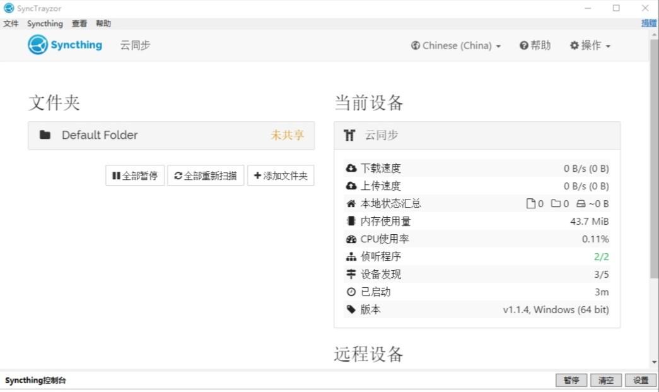
Task: Open the Syncthing menu in menu bar
Action: pos(45,23)
